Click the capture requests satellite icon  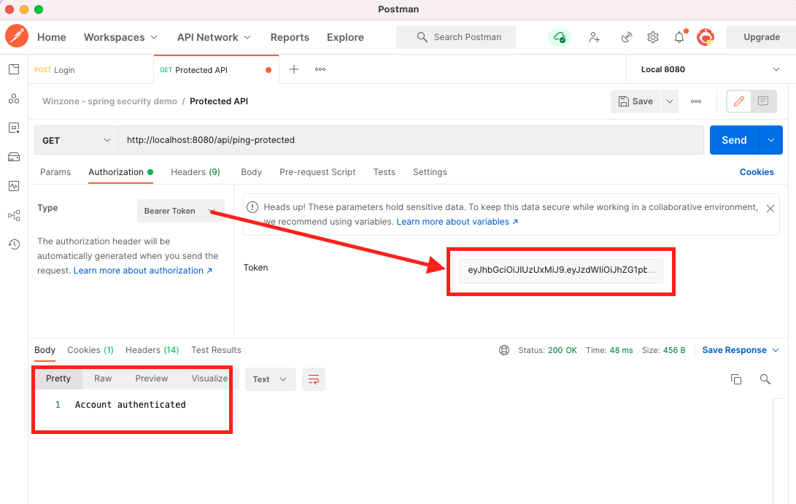(x=627, y=37)
